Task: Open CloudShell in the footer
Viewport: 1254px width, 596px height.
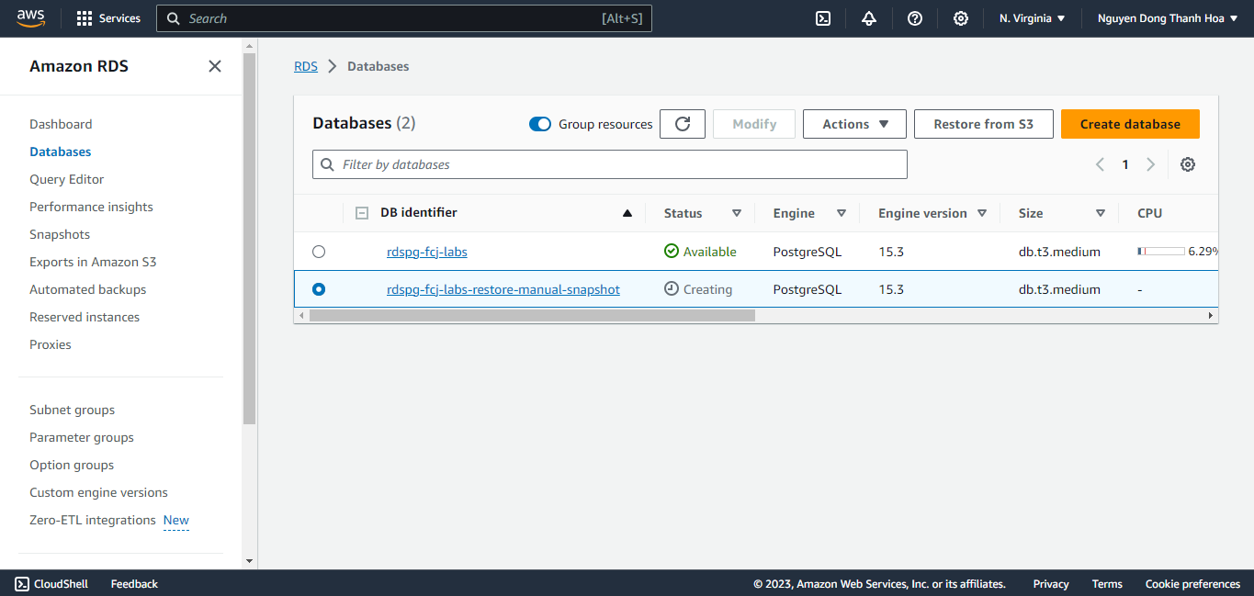Action: click(x=51, y=584)
